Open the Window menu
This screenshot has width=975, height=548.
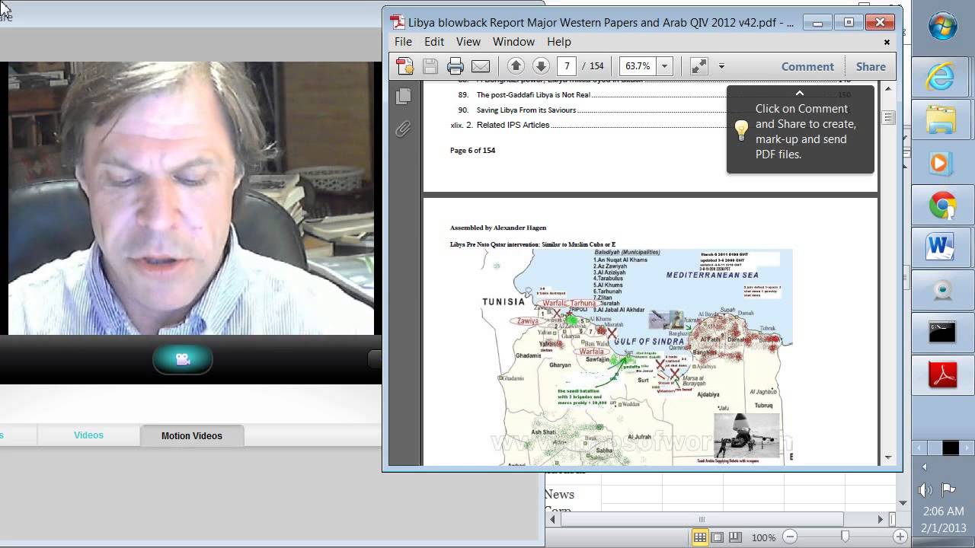[513, 42]
